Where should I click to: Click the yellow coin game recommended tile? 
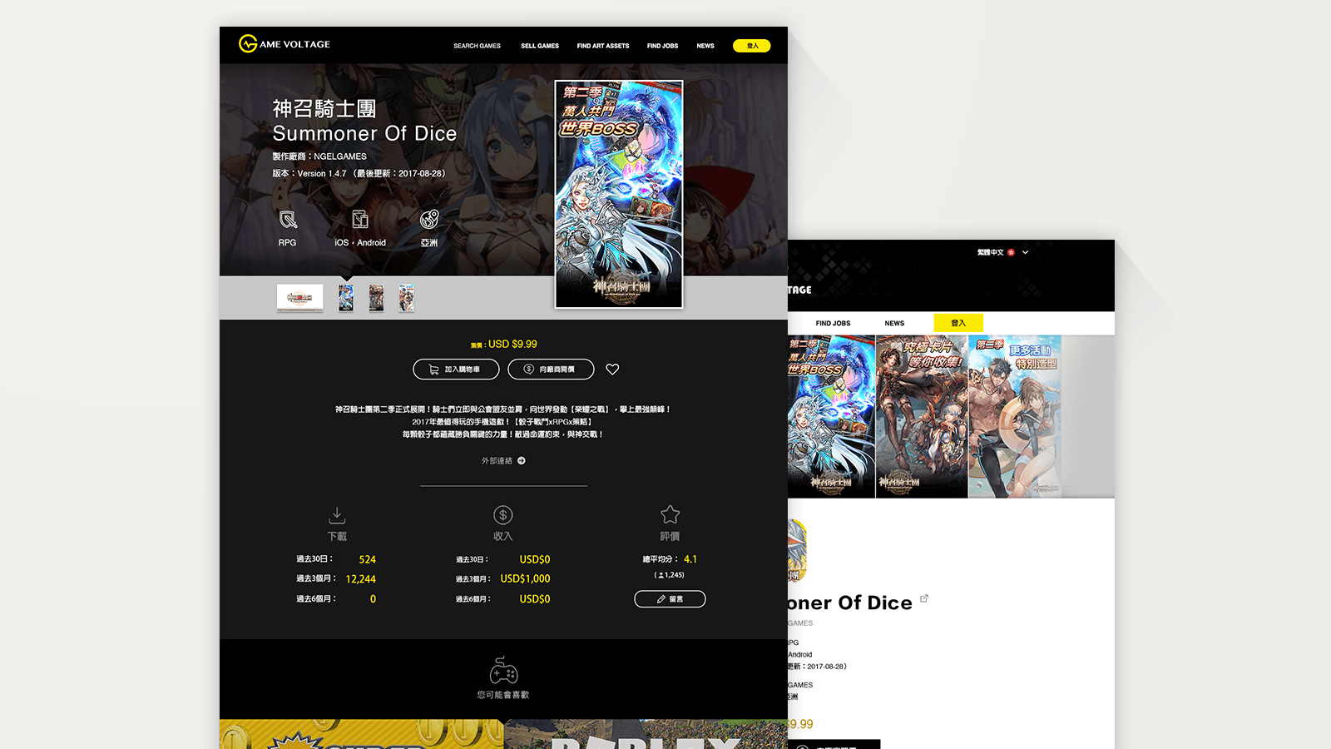point(361,734)
